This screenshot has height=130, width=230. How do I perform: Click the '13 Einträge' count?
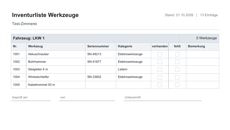pos(209,15)
